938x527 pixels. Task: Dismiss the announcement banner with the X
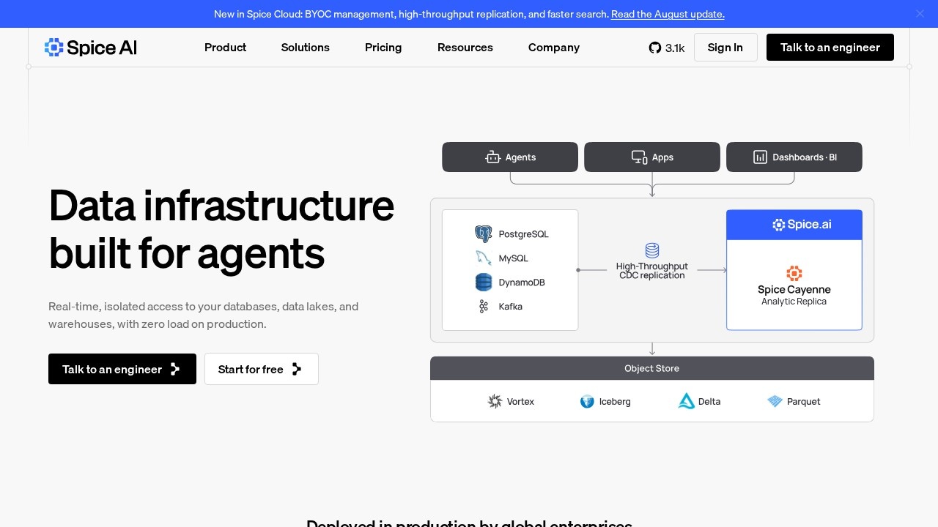(920, 14)
